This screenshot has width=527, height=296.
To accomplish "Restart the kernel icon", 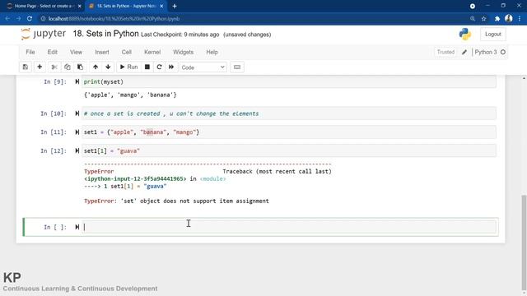I will (159, 67).
